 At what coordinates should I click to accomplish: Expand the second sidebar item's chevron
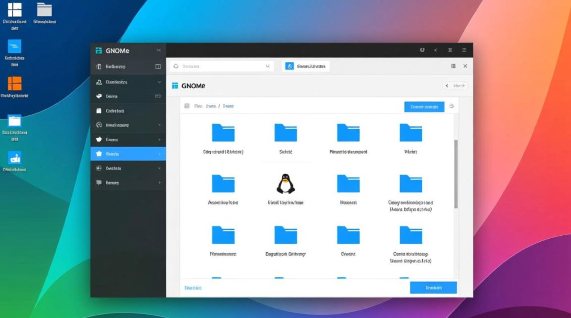(x=159, y=82)
